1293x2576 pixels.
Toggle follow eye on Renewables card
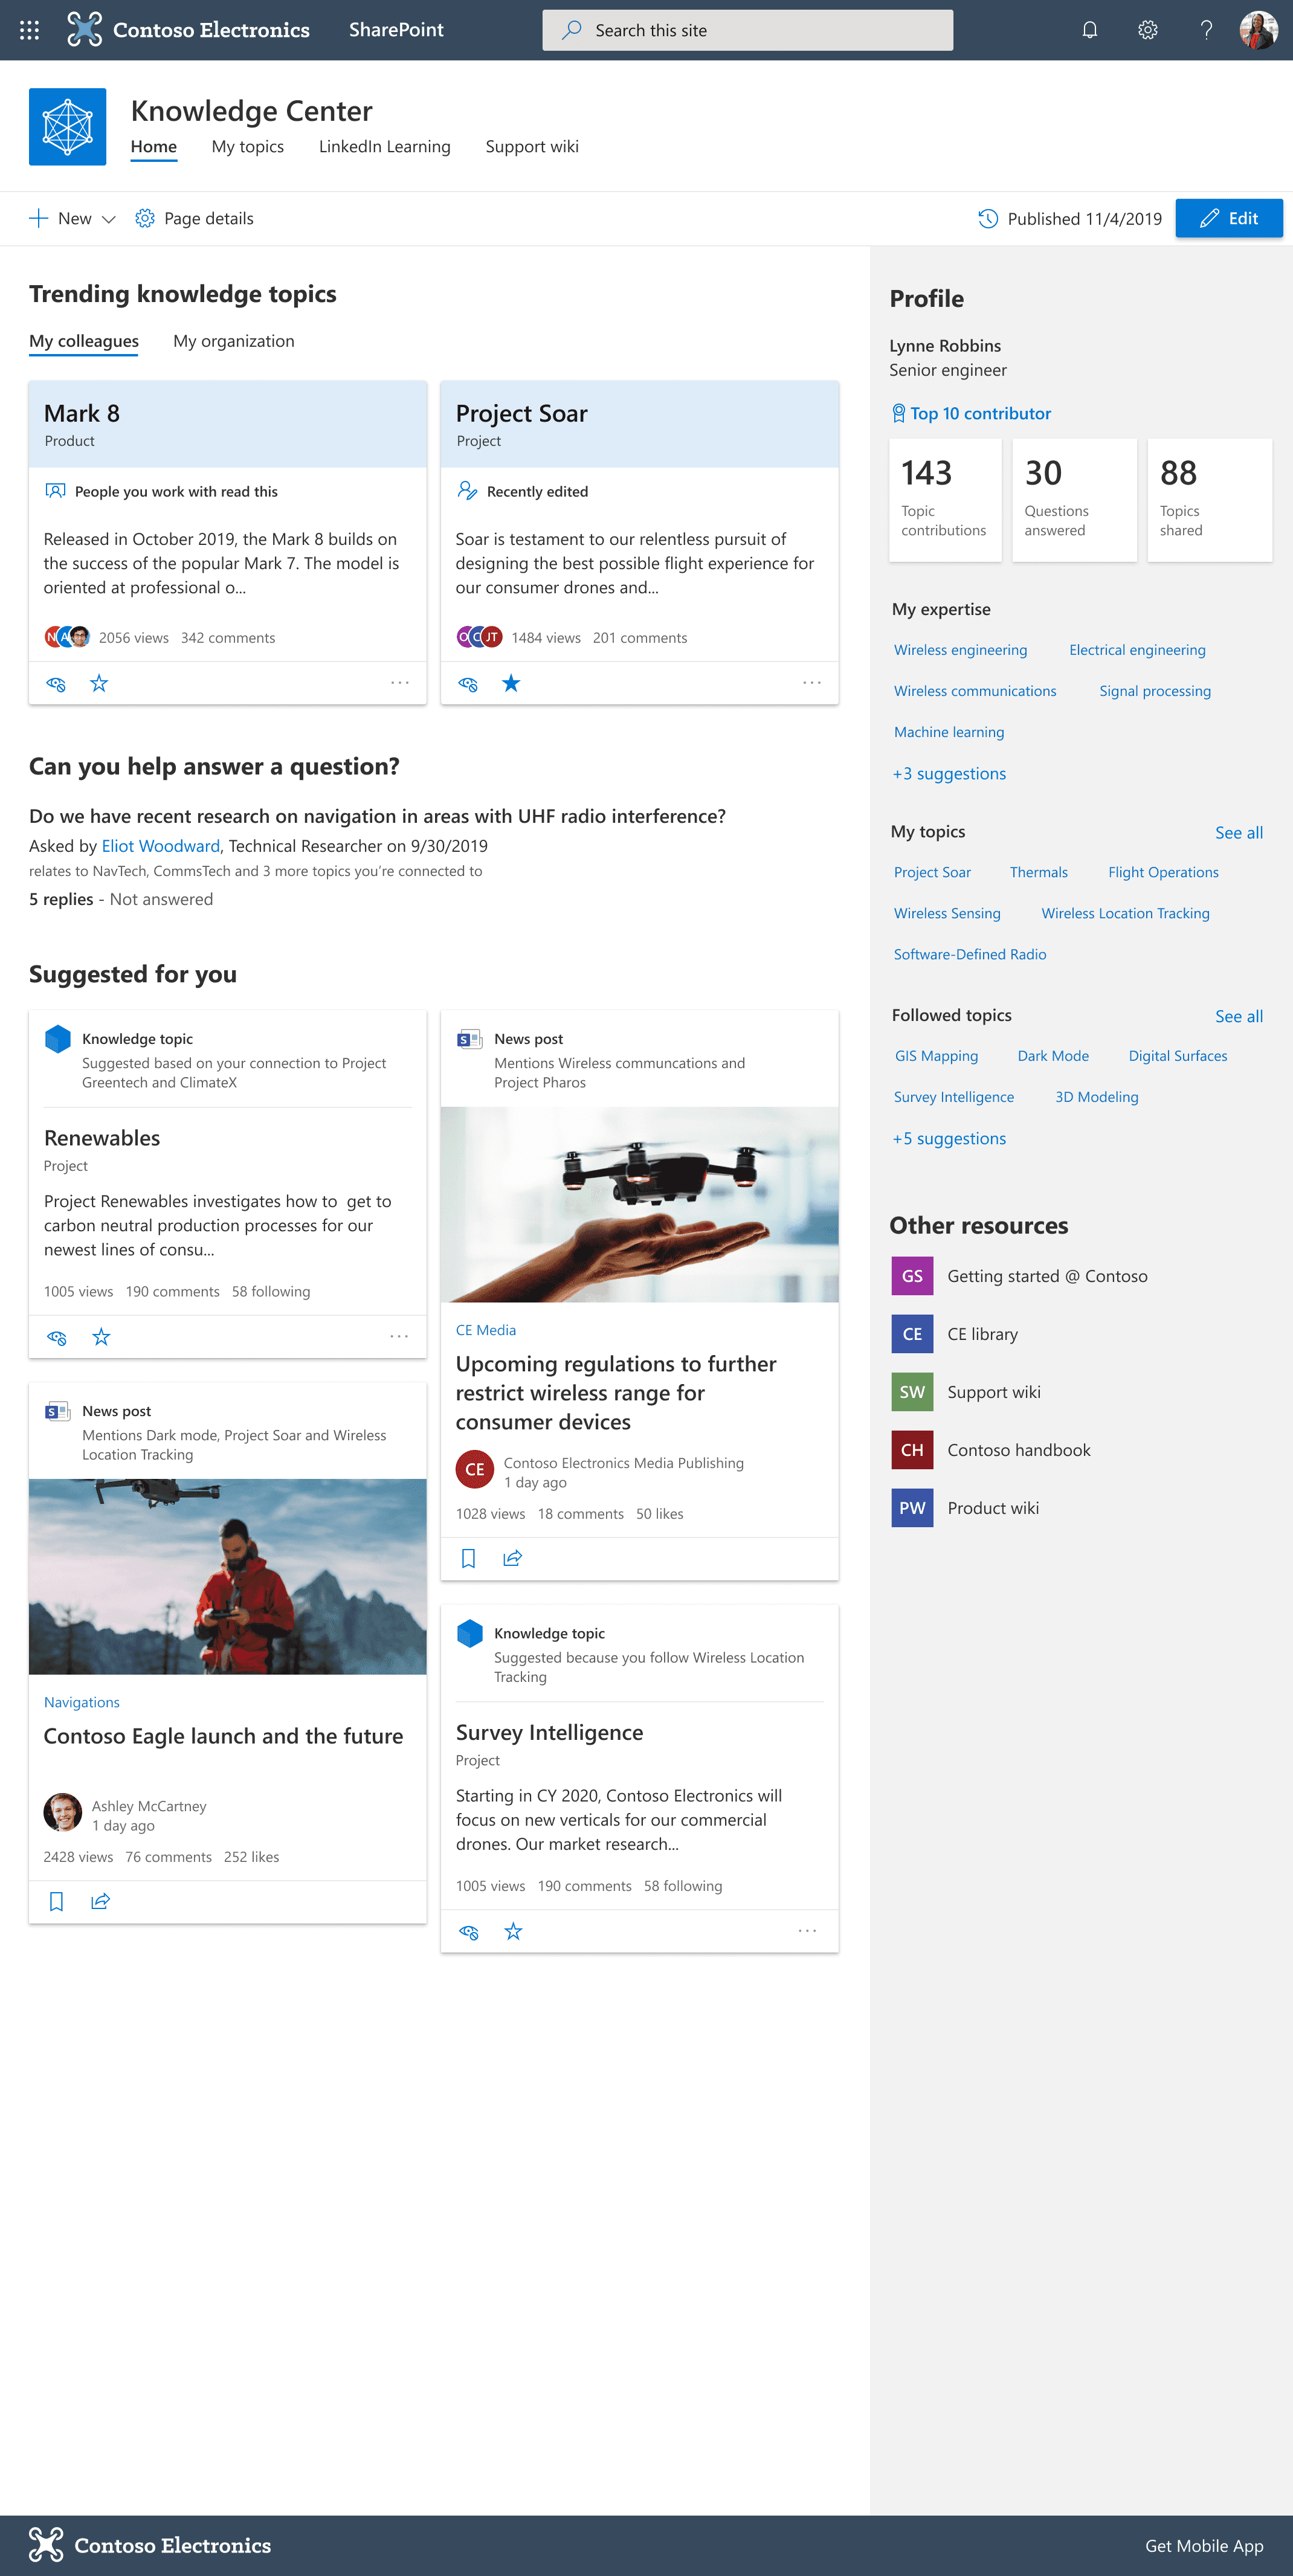point(57,1337)
